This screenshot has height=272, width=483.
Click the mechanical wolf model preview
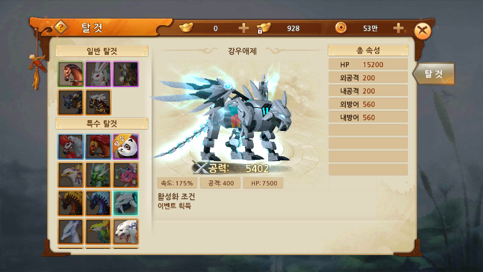[x=225, y=118]
